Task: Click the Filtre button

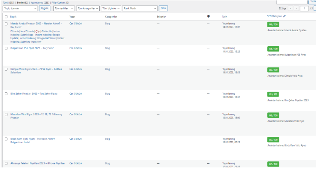Action: pos(163,8)
